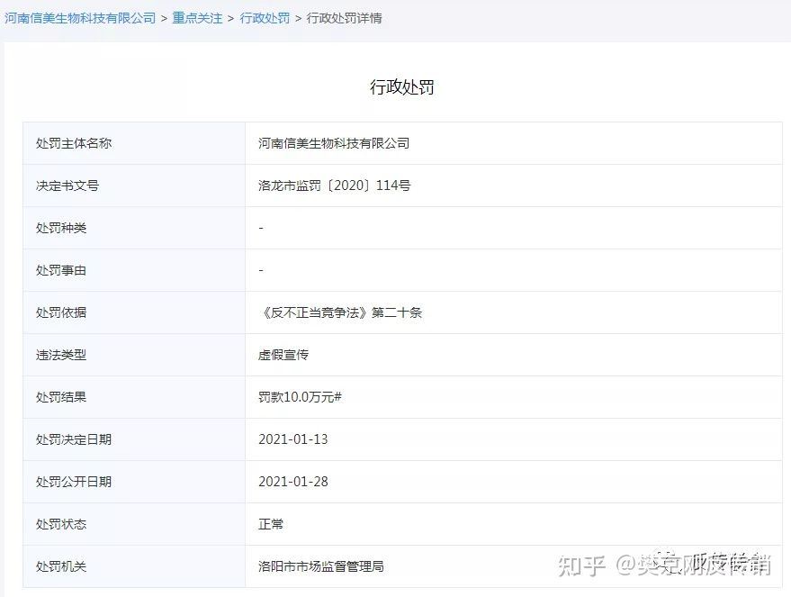Select the 违法类型 label cell
Viewport: 791px width, 597px height.
[x=134, y=356]
